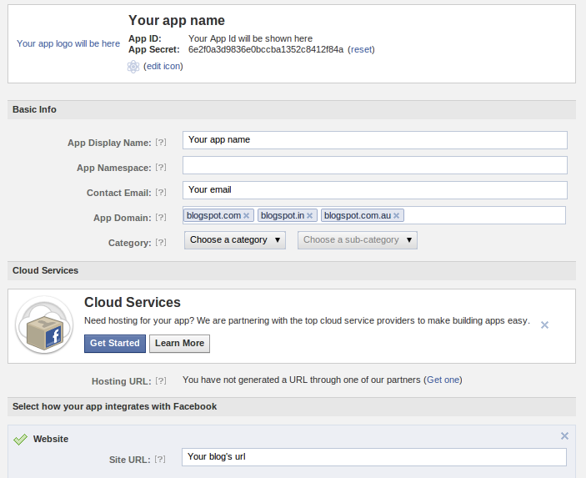Click the App Namespace input field
The image size is (586, 478).
pos(374,165)
